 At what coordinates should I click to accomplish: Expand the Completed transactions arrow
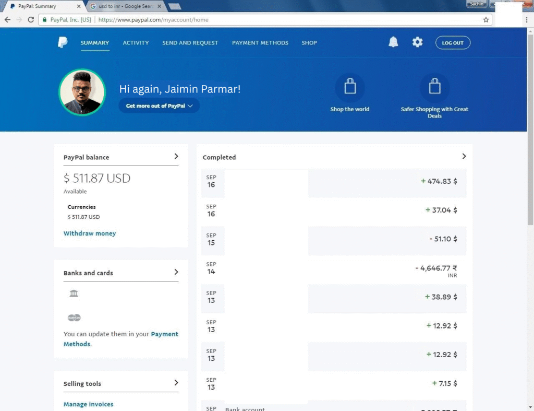464,156
